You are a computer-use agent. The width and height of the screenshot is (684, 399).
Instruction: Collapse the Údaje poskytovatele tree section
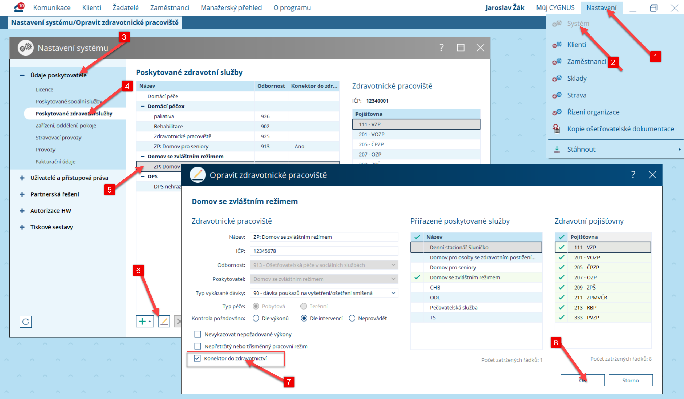click(x=22, y=75)
